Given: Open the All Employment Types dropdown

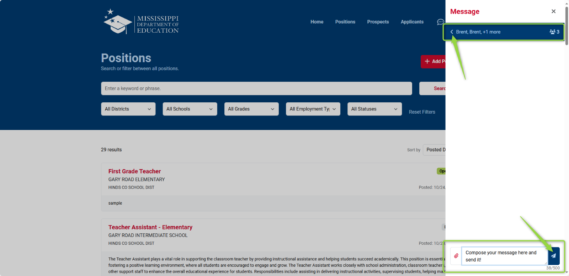Looking at the screenshot, I should [x=313, y=109].
